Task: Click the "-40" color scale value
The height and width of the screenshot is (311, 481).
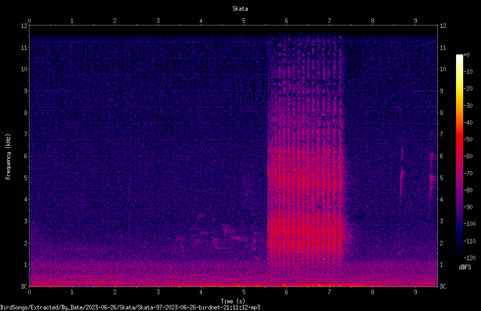Action: (x=468, y=123)
